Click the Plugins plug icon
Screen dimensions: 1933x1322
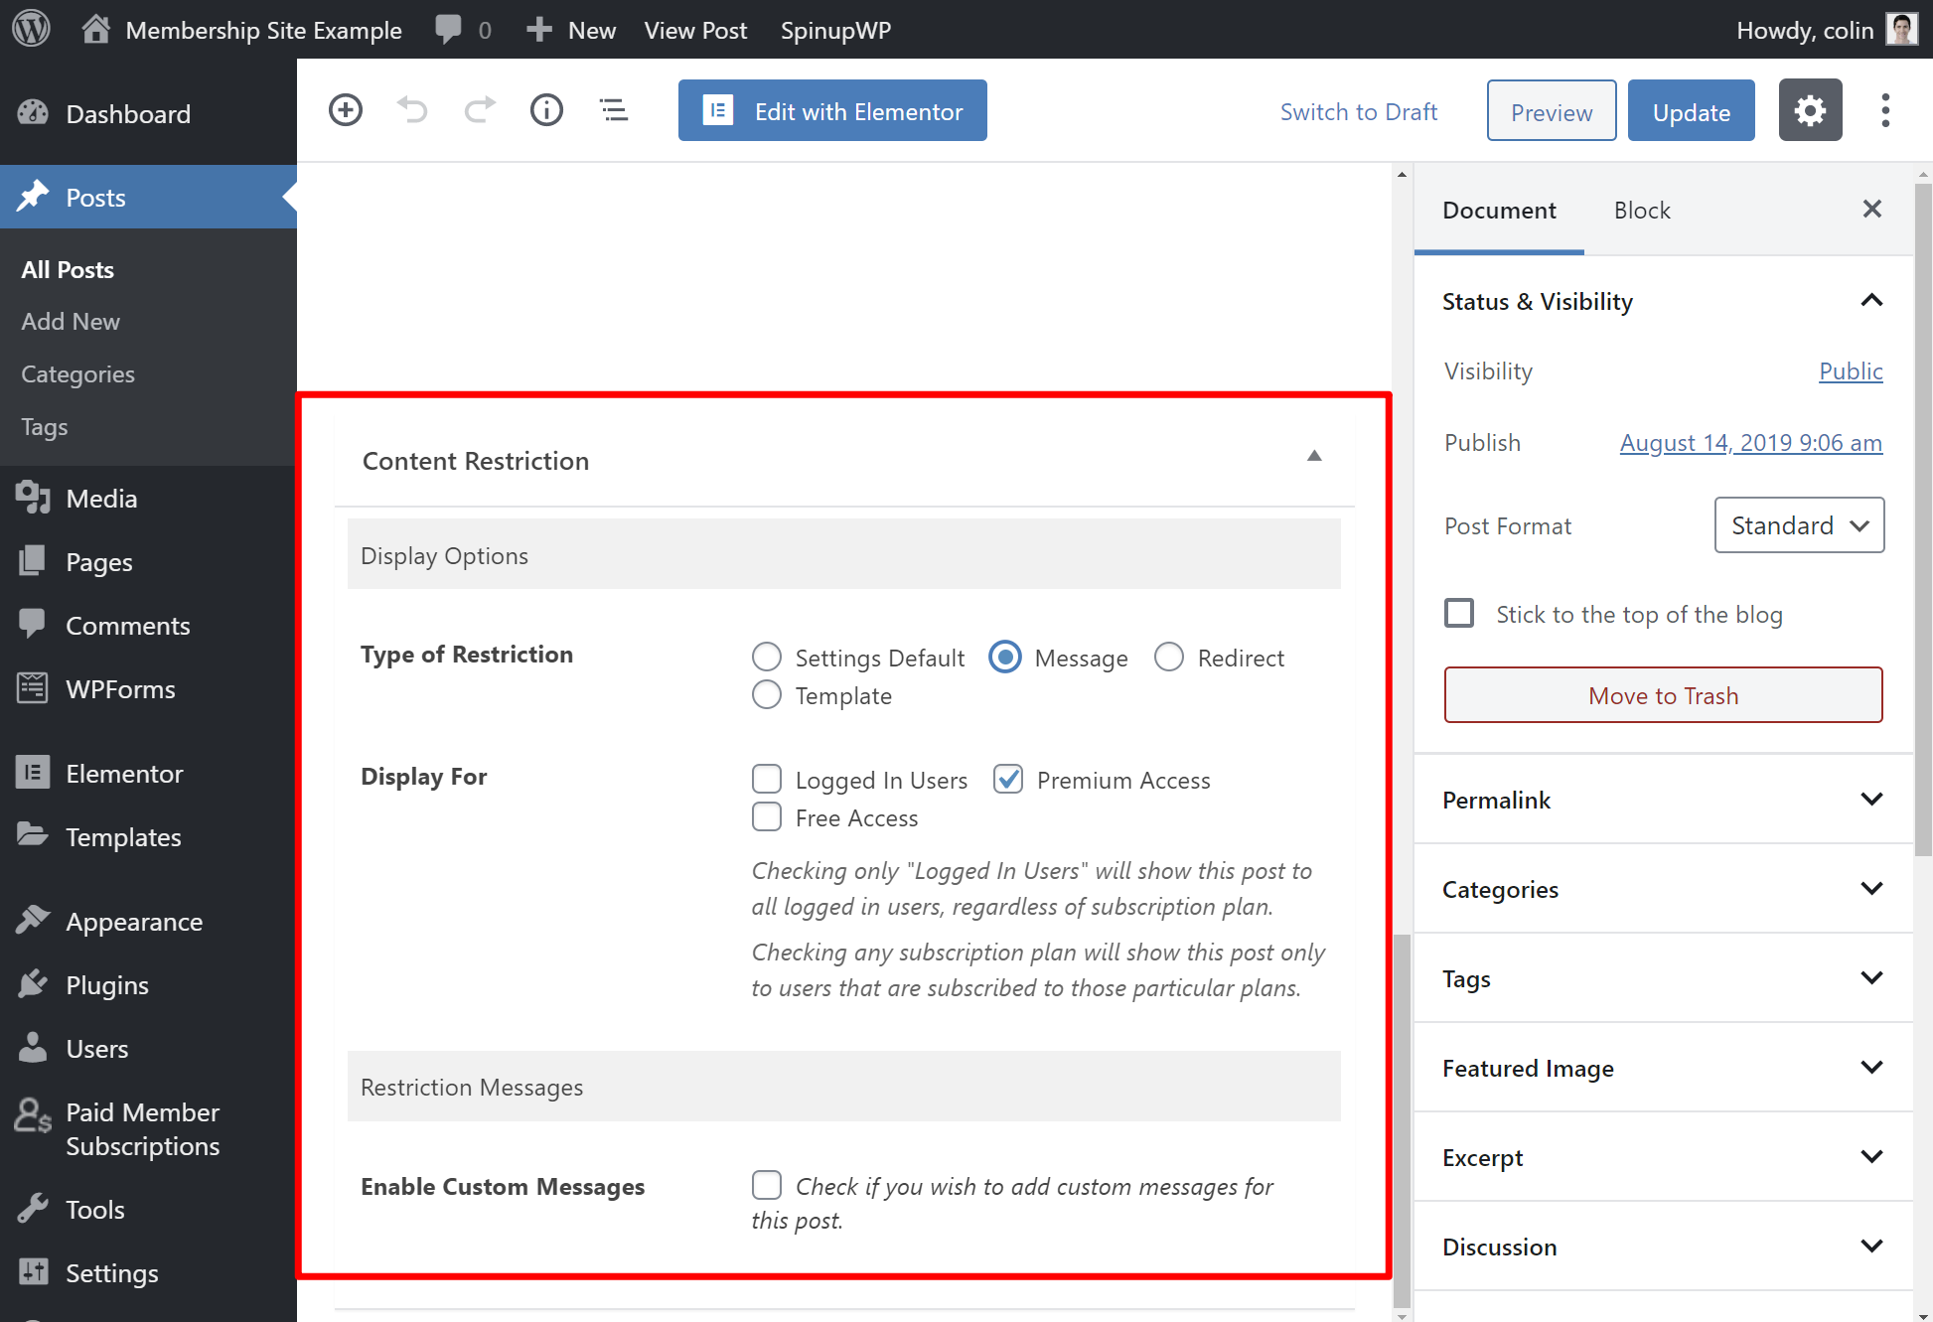coord(33,984)
